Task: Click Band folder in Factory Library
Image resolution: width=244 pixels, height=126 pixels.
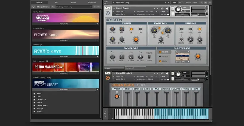Action: click(39, 94)
